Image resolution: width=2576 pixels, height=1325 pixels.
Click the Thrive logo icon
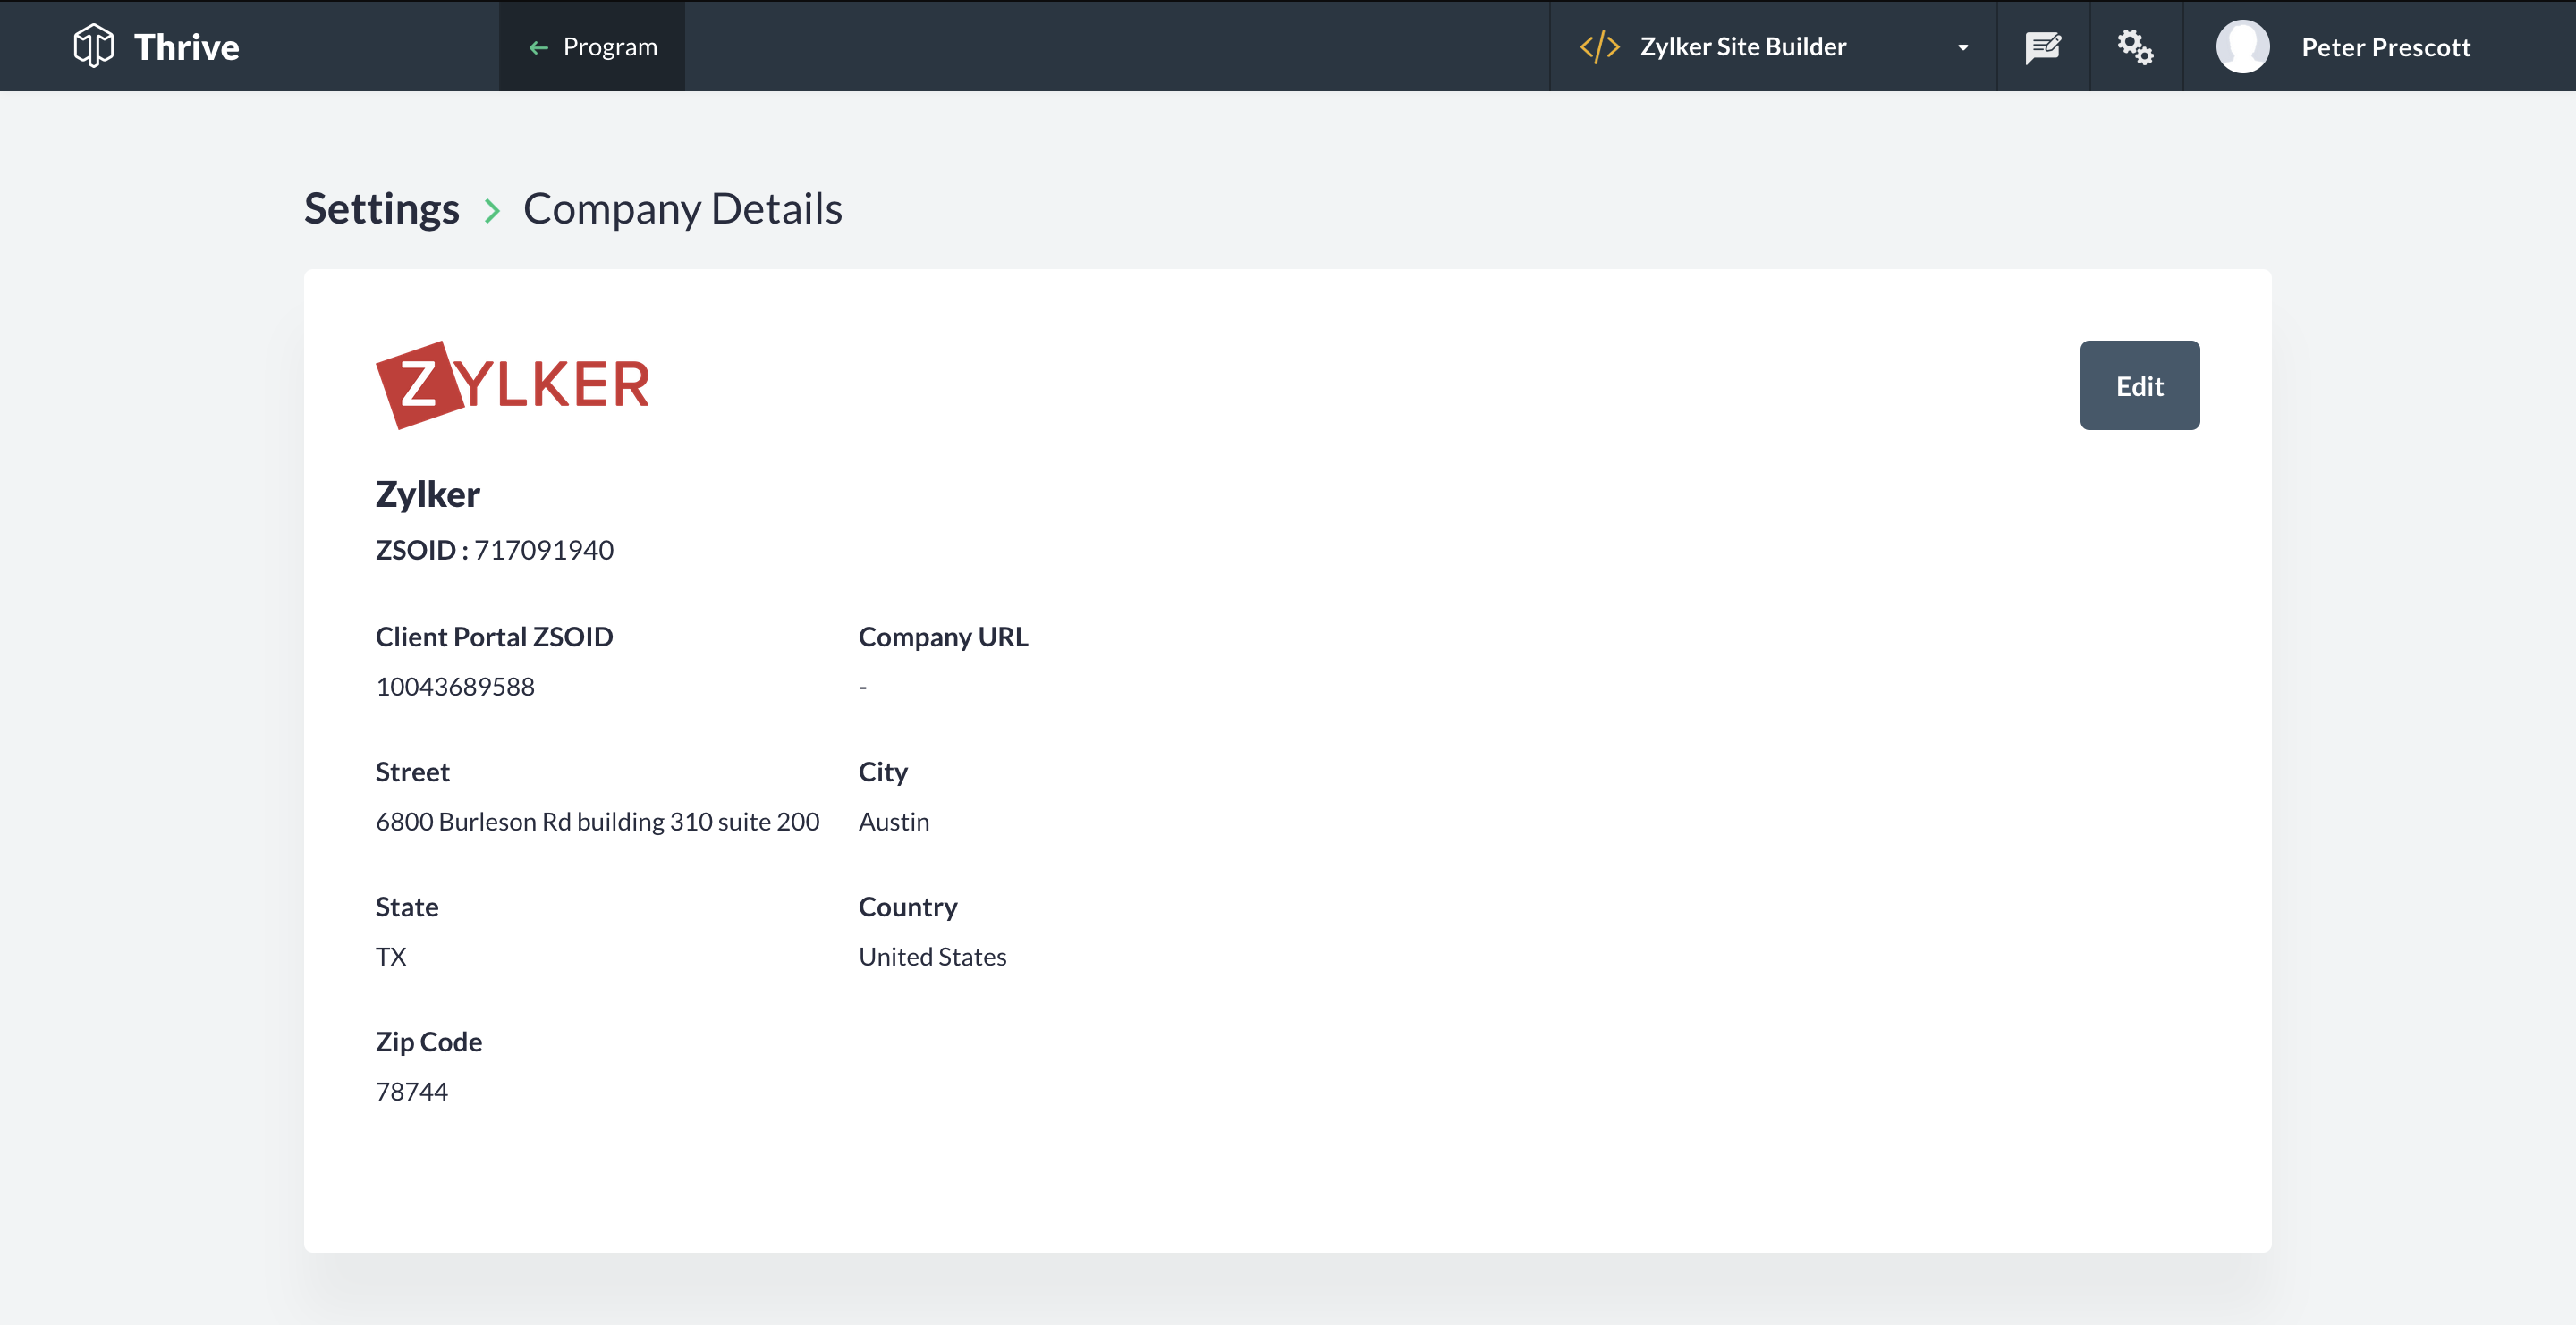(x=95, y=46)
